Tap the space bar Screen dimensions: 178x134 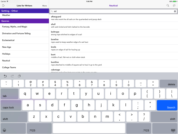(x=89, y=128)
